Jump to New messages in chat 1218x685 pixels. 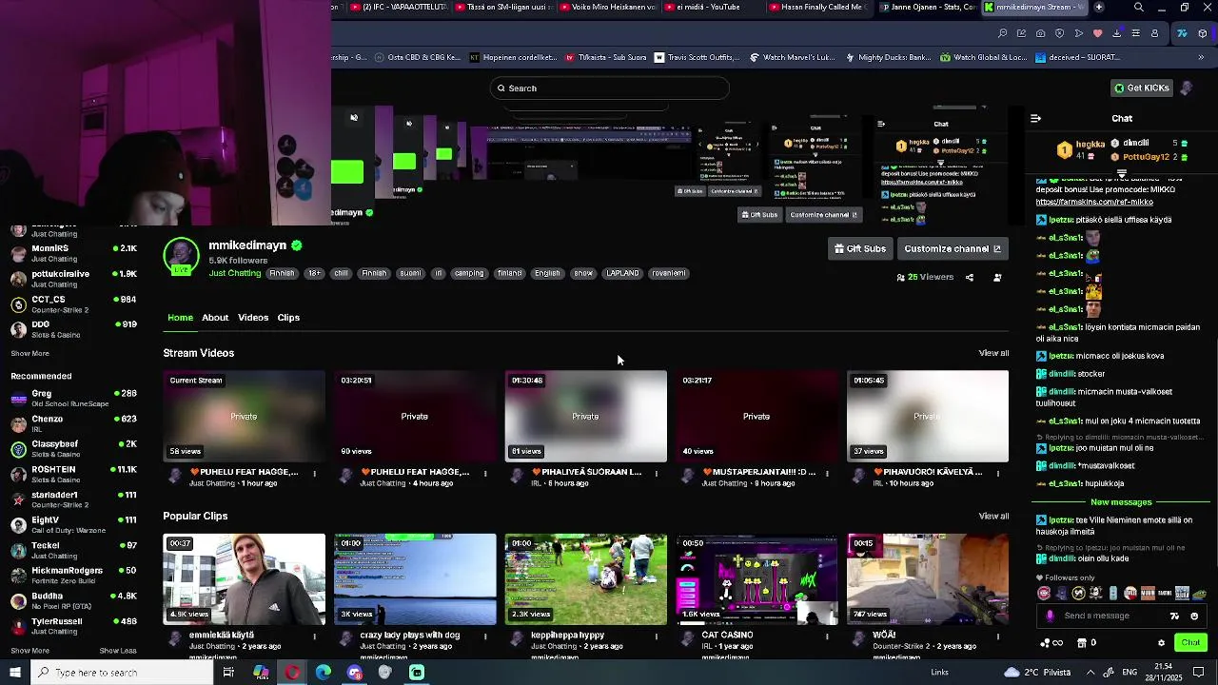[1121, 502]
